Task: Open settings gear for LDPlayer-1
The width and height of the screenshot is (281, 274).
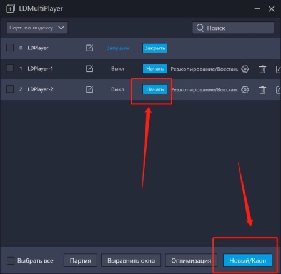Action: (x=245, y=69)
